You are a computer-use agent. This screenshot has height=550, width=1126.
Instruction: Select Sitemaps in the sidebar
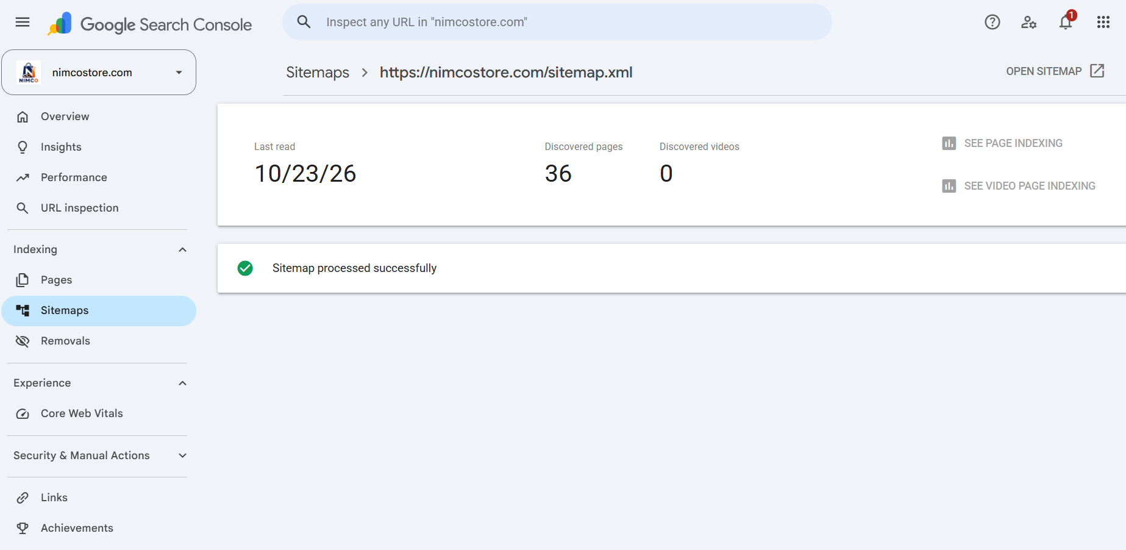[99, 311]
